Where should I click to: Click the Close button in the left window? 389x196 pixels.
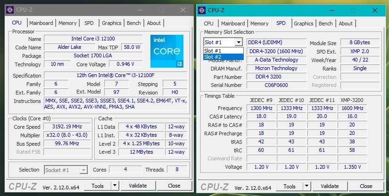click(x=174, y=186)
